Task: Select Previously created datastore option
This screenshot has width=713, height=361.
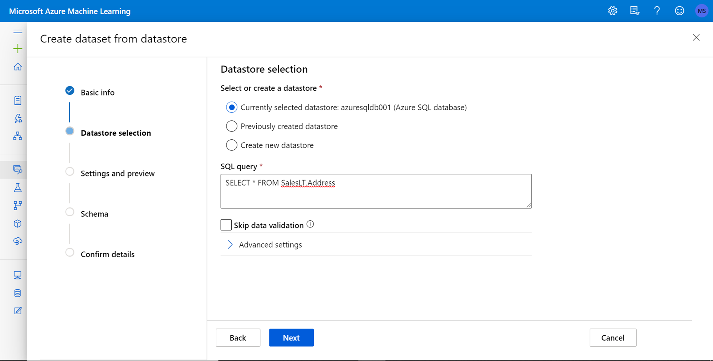Action: tap(232, 126)
